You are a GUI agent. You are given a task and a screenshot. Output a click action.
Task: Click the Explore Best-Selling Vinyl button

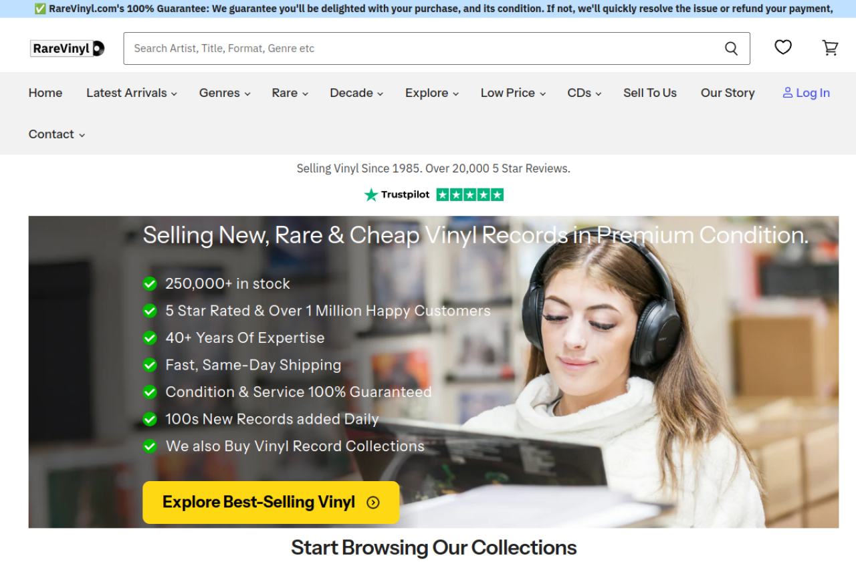(x=271, y=503)
